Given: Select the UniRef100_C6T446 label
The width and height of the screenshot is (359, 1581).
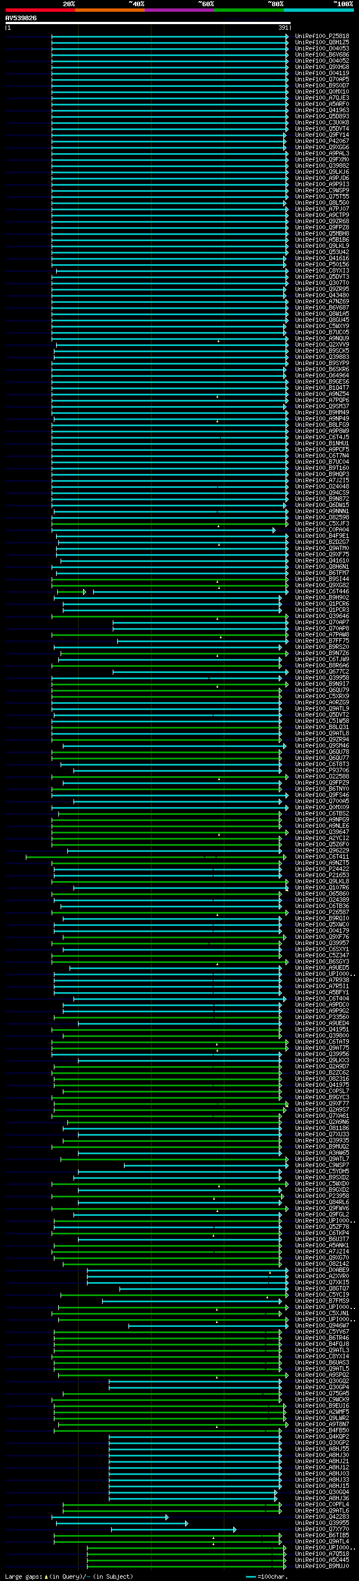Looking at the screenshot, I should (x=322, y=592).
